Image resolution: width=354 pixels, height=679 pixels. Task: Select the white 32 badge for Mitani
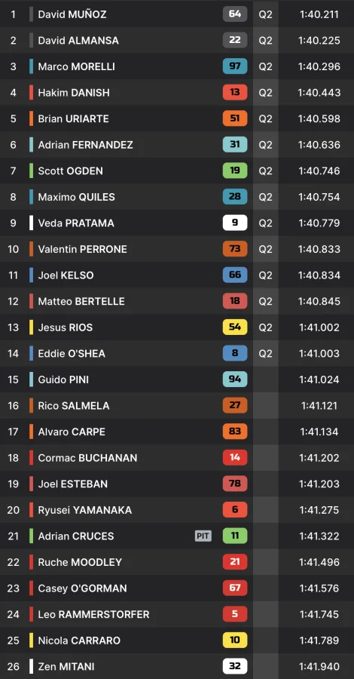pyautogui.click(x=235, y=666)
